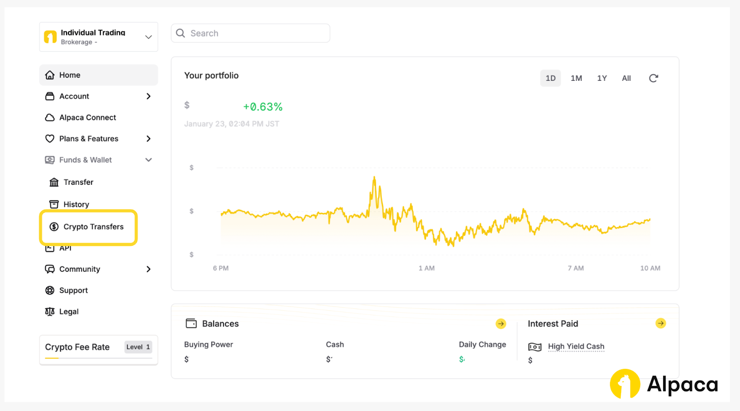Collapse the Funds & Wallet section
740x411 pixels.
coord(148,160)
